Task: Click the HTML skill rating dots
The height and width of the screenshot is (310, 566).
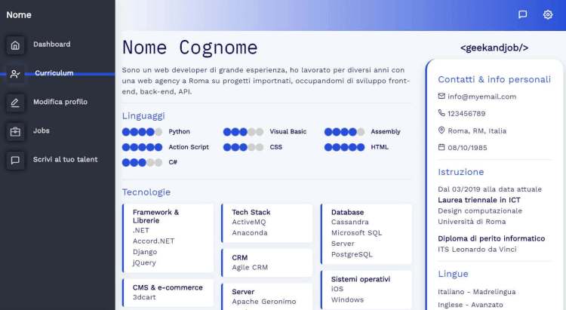Action: [344, 147]
